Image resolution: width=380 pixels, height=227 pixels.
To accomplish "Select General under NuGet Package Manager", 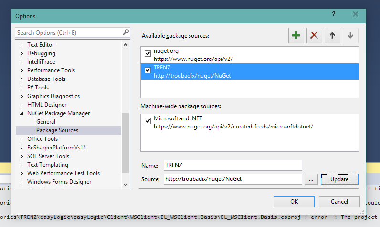I will [46, 122].
